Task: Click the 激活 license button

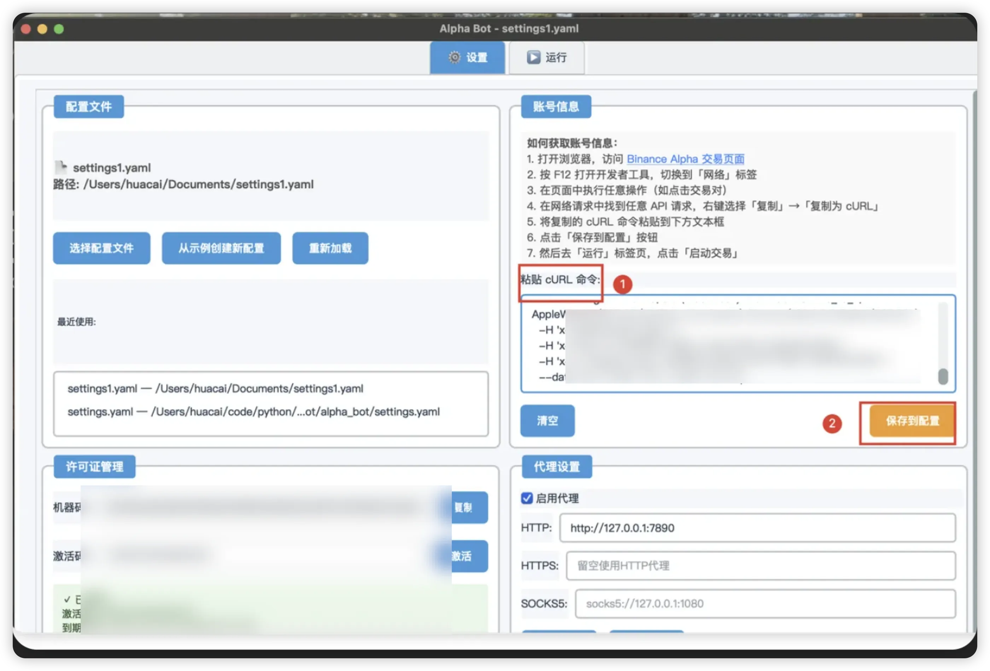Action: pyautogui.click(x=469, y=556)
